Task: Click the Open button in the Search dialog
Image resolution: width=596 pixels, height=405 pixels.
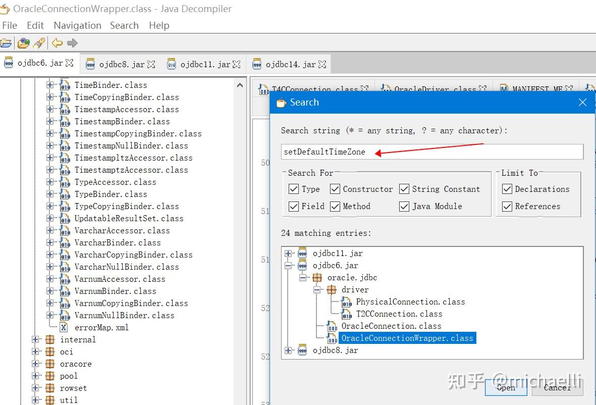Action: [x=505, y=387]
